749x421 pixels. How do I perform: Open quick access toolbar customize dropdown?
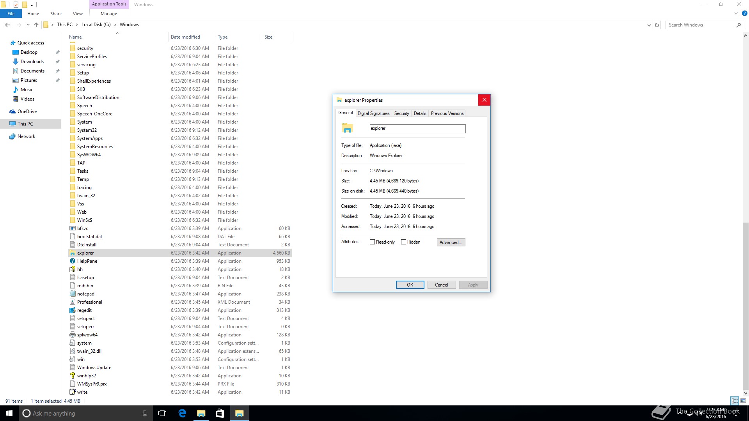tap(32, 5)
